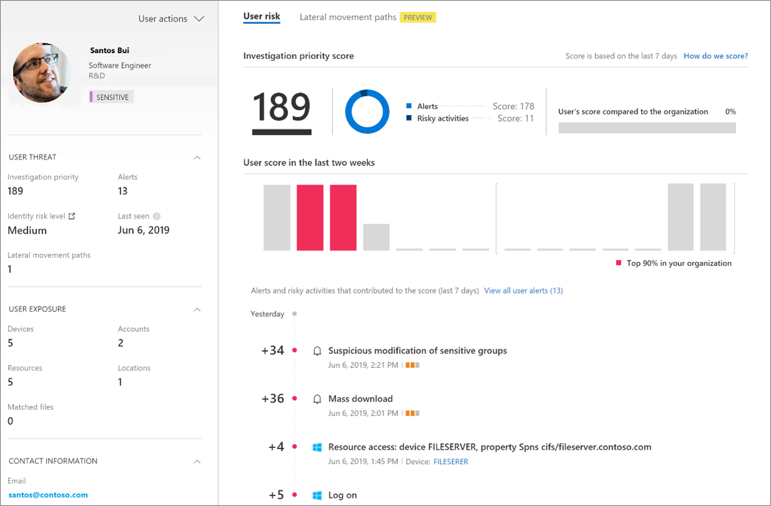View all user alerts (13)
Viewport: 771px width, 506px height.
(x=524, y=290)
